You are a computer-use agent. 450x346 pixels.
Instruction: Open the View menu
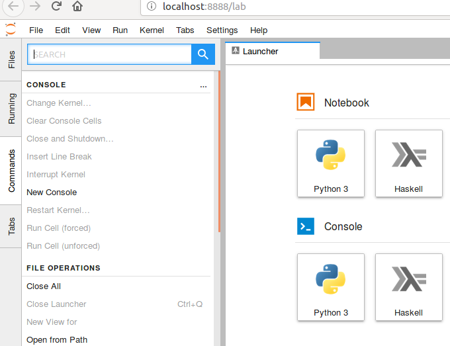(91, 30)
